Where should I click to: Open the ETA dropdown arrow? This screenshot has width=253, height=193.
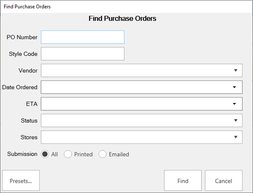234,104
